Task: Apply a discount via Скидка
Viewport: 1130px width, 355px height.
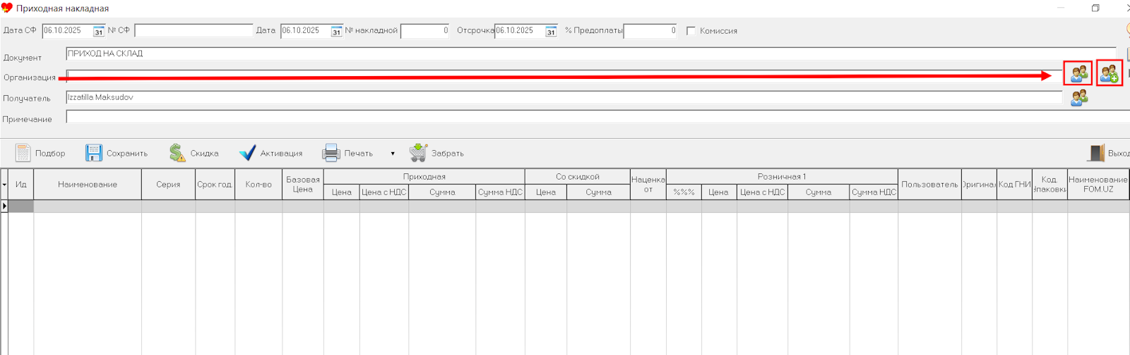Action: [194, 153]
